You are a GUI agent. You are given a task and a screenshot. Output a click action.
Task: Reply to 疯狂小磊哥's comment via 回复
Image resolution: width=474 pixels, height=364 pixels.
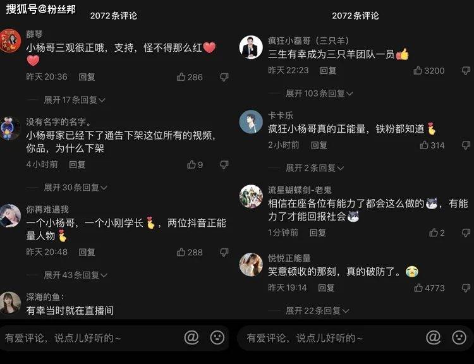(x=328, y=70)
